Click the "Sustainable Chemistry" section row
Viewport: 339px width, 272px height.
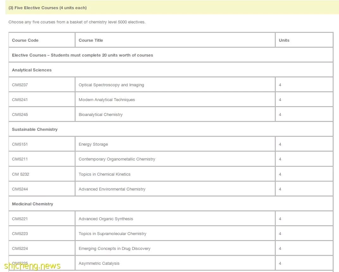click(x=171, y=130)
